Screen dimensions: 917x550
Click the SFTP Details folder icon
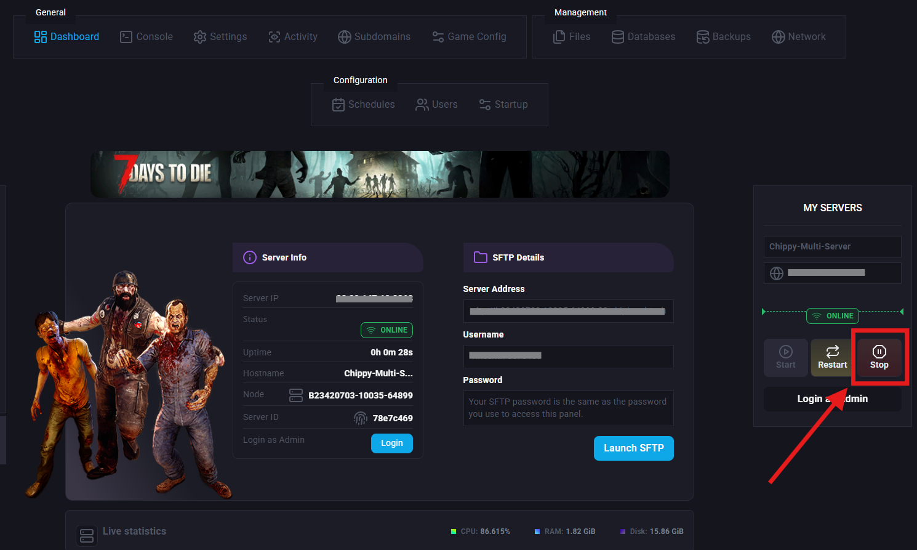481,257
